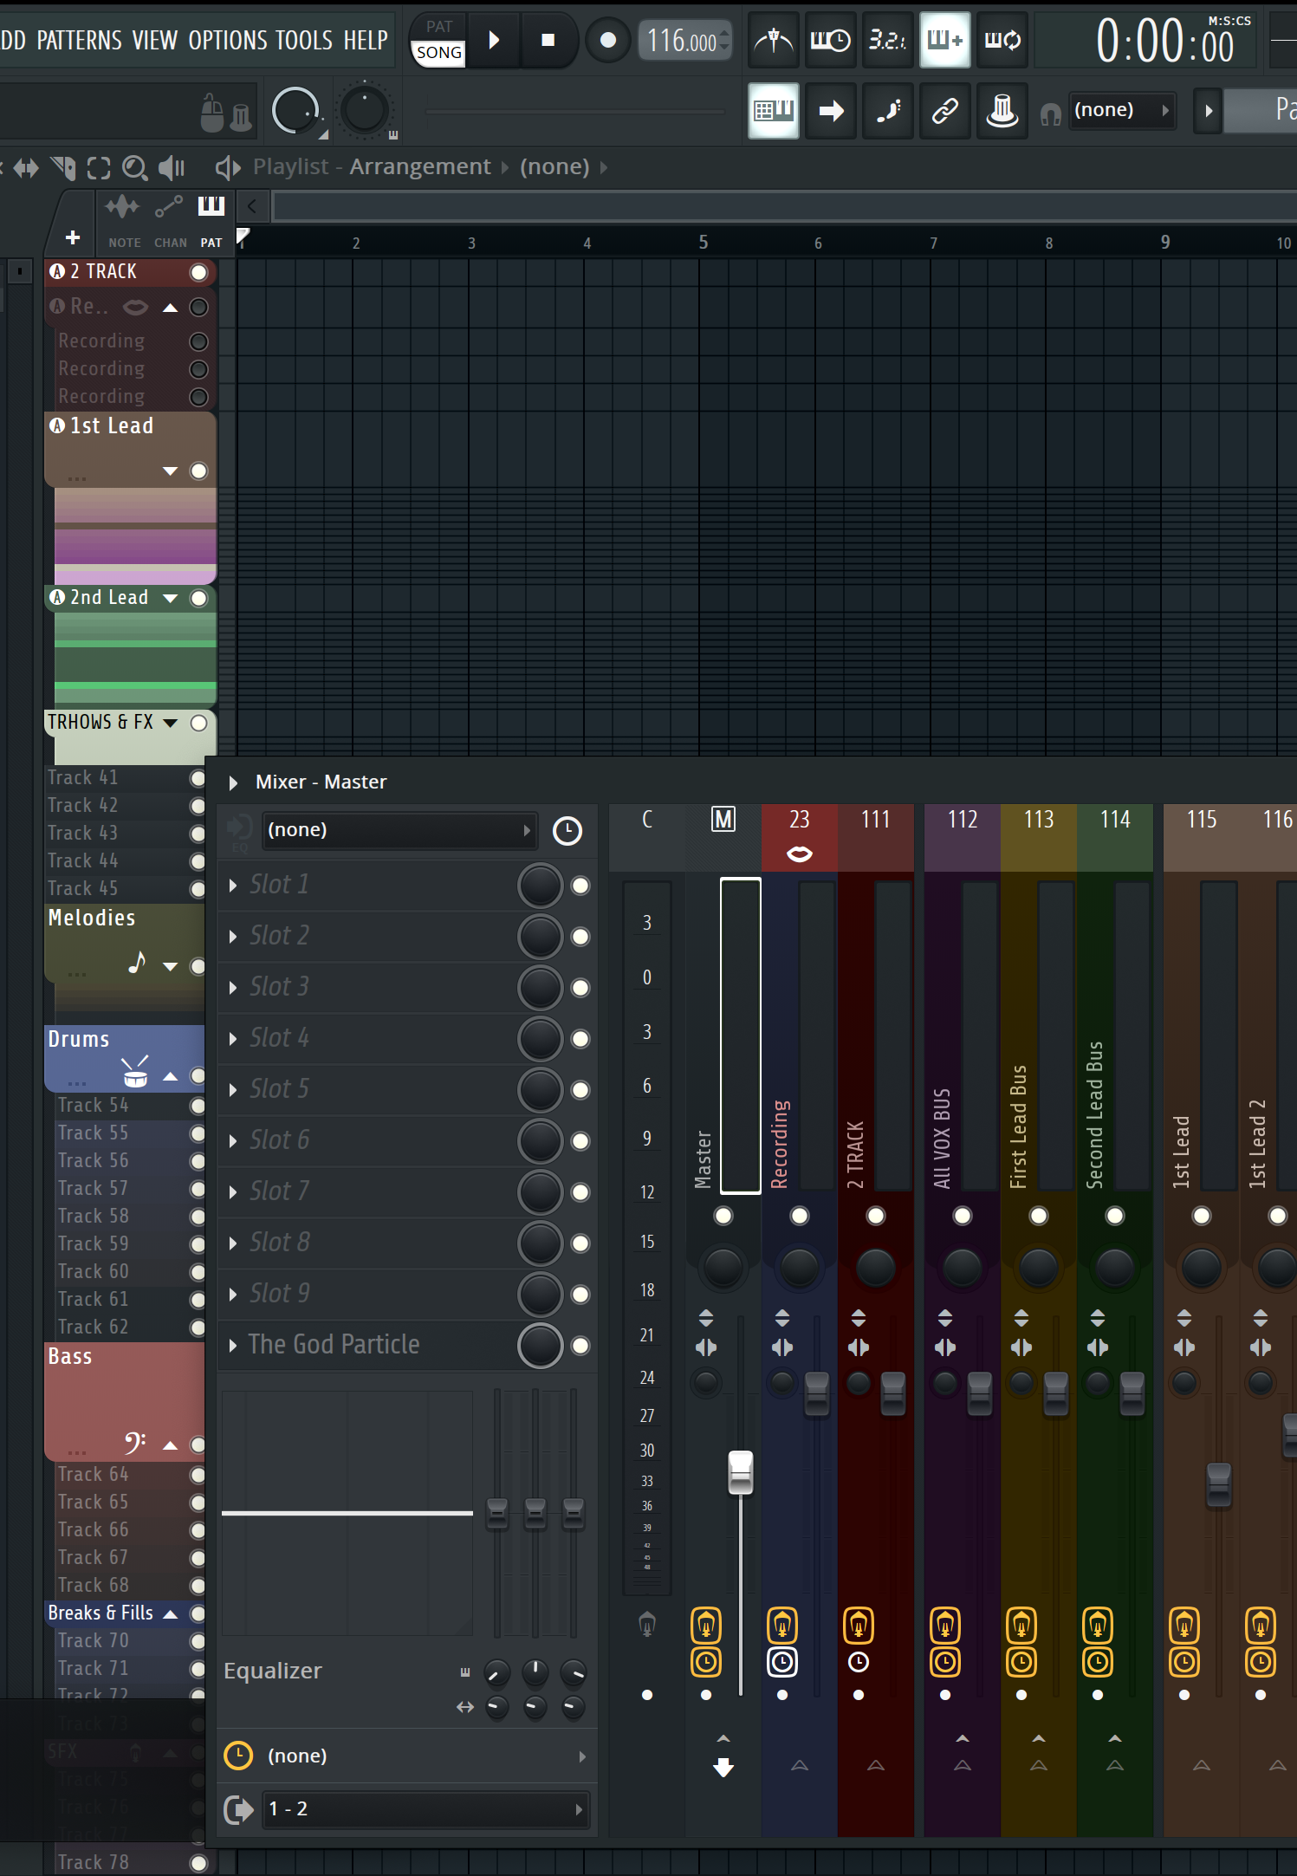Screen dimensions: 1297x1876
Task: Open the VIEW menu
Action: click(155, 40)
